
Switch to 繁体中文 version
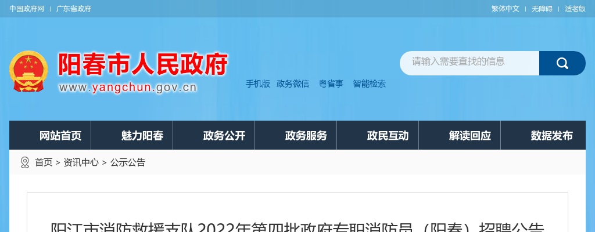click(506, 9)
